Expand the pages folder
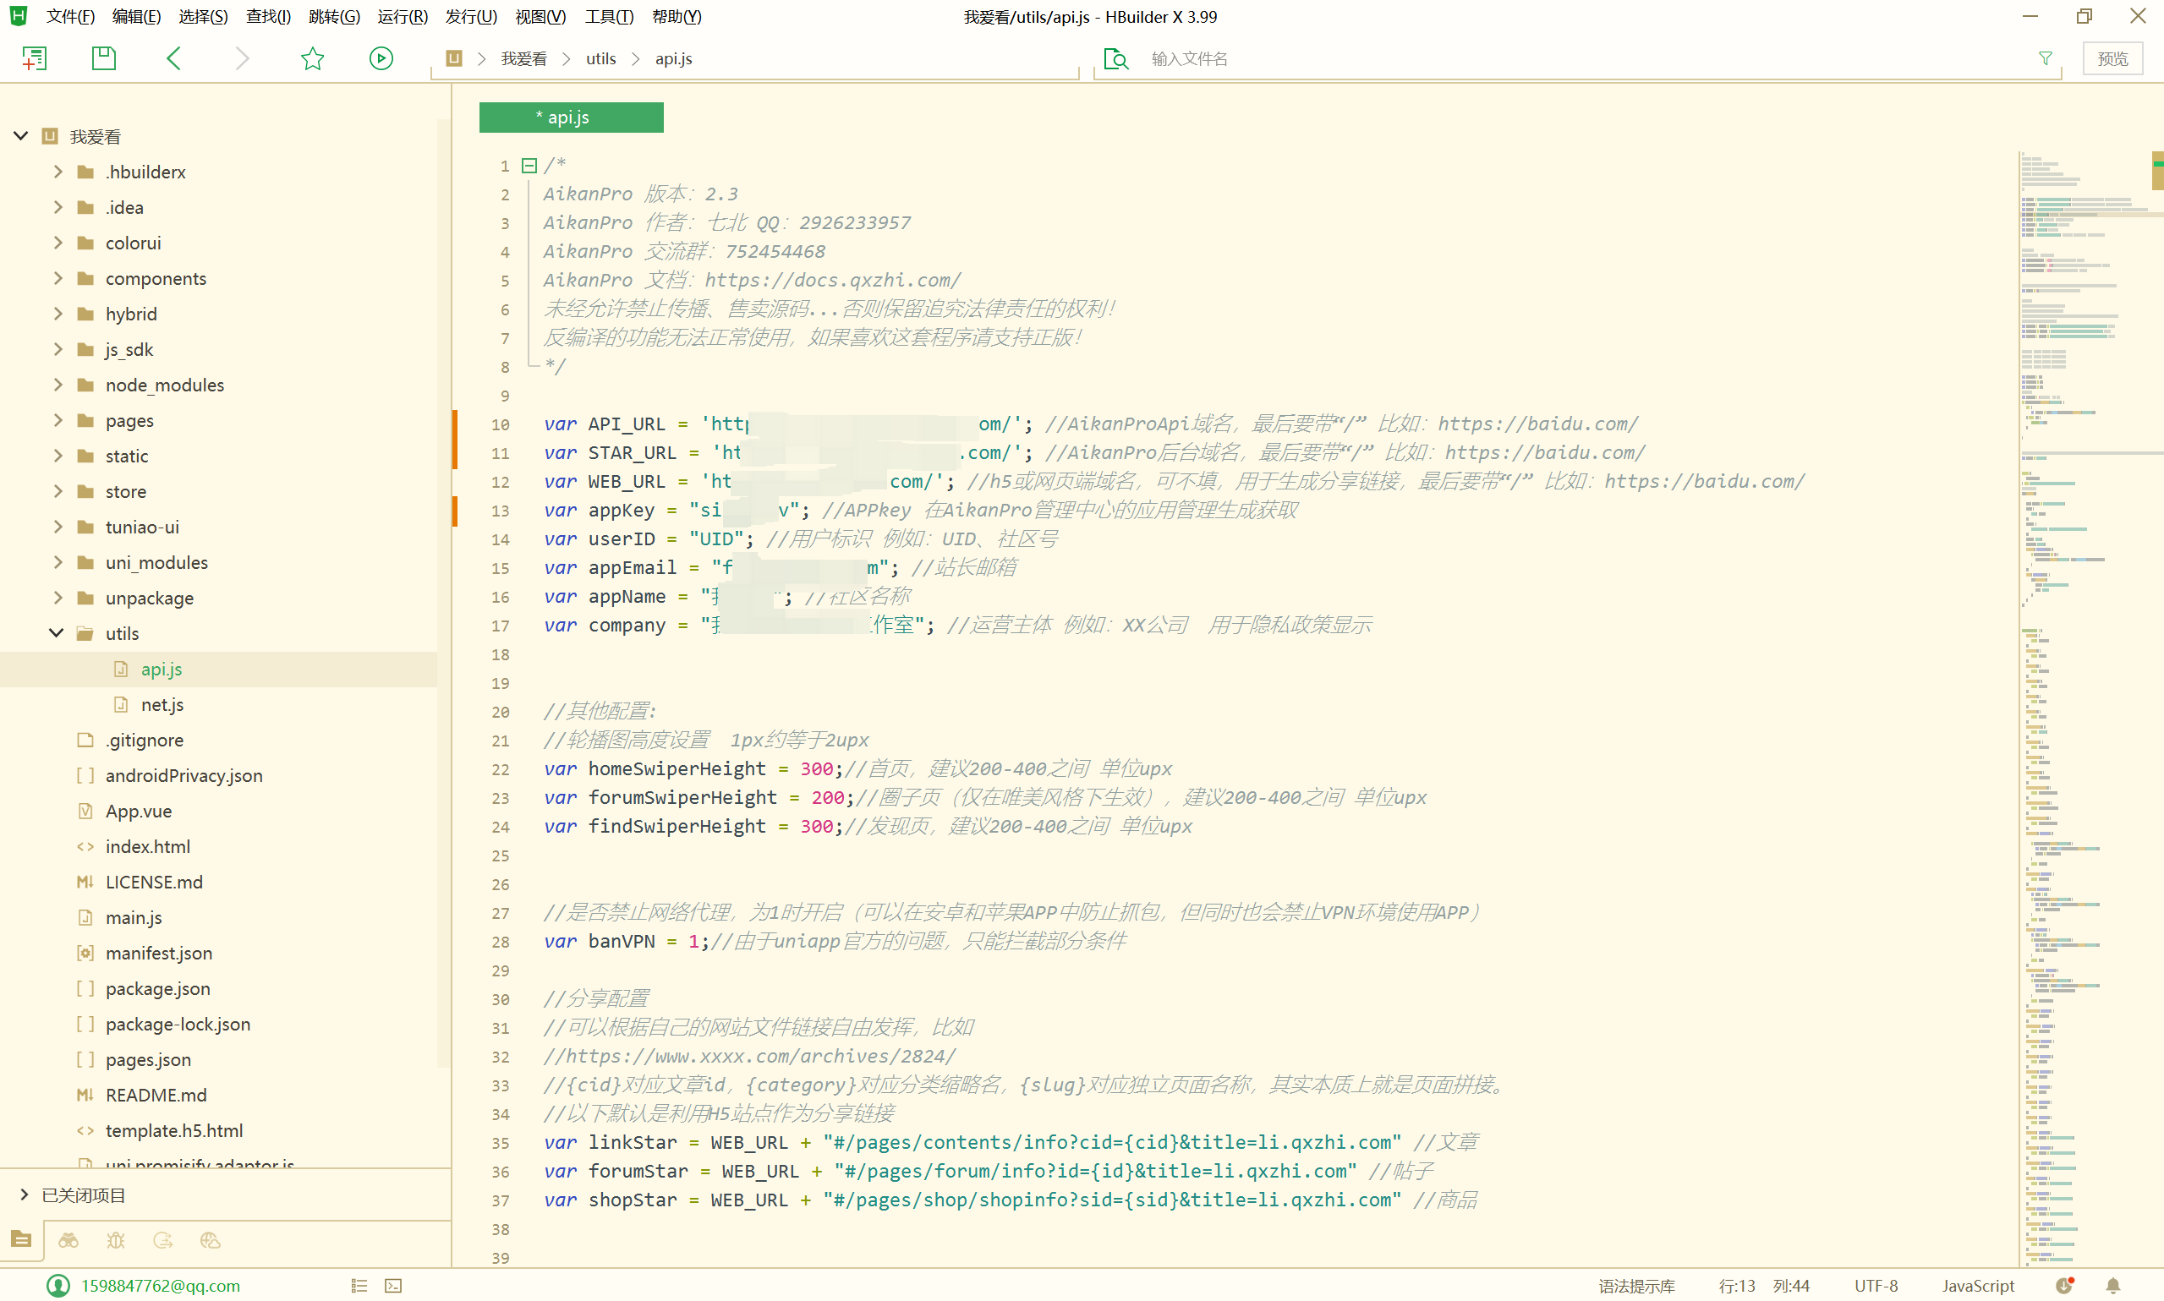This screenshot has width=2164, height=1301. 57,420
